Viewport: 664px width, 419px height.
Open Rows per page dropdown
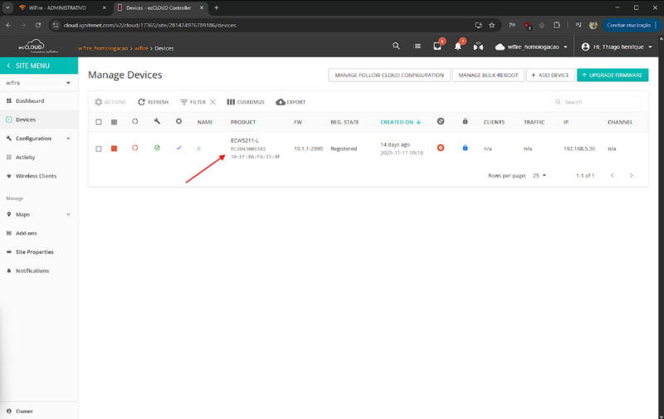539,176
